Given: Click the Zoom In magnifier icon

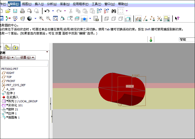Looking at the screenshot, I should (x=41, y=18).
